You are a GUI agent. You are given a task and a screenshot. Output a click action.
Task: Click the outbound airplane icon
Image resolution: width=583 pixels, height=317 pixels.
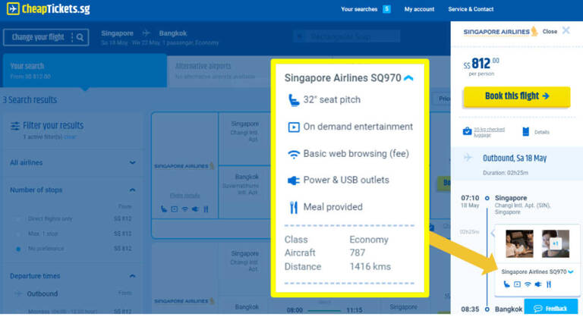click(468, 158)
